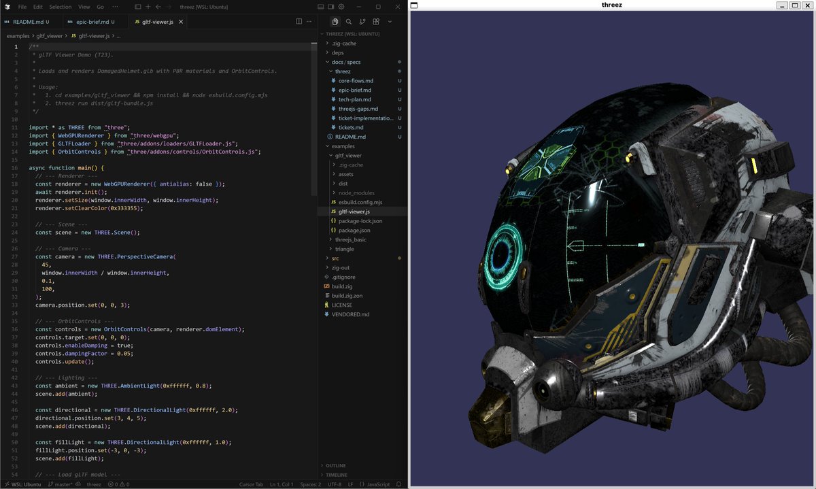The width and height of the screenshot is (816, 489).
Task: Go forward with the right arrow
Action: click(169, 7)
